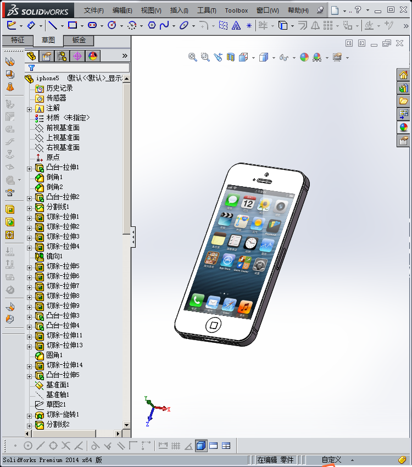Viewport: 412px width, 467px height.
Task: Click Zoom to Fit icon
Action: 193,57
